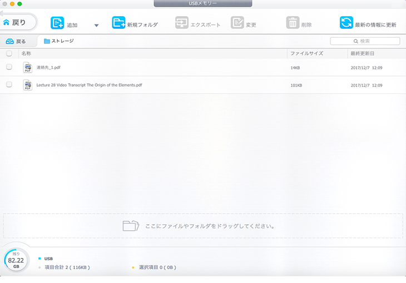Click the drag-and-drop folder area
406x283 pixels.
coord(203,226)
